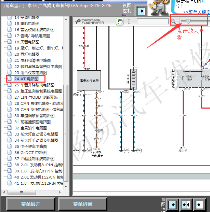This screenshot has width=210, height=212.
Task: Open 37 四驱控制系统电路图
Action: [35, 159]
